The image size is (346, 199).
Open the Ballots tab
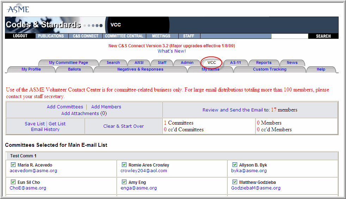[74, 70]
